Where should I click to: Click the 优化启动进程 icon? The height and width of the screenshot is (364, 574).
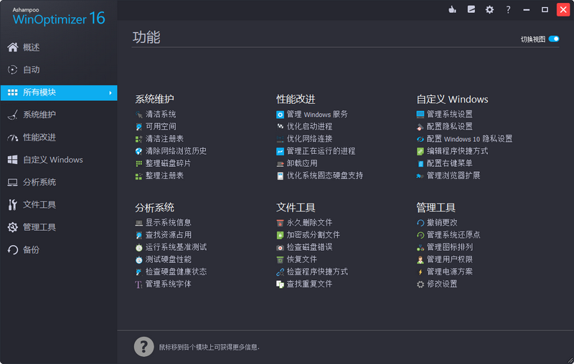(280, 127)
